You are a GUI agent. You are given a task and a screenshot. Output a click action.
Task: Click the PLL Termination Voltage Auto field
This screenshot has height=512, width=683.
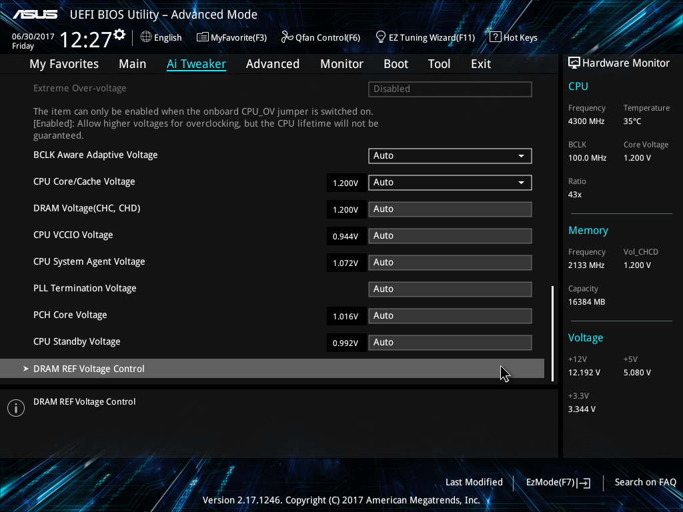pos(450,289)
